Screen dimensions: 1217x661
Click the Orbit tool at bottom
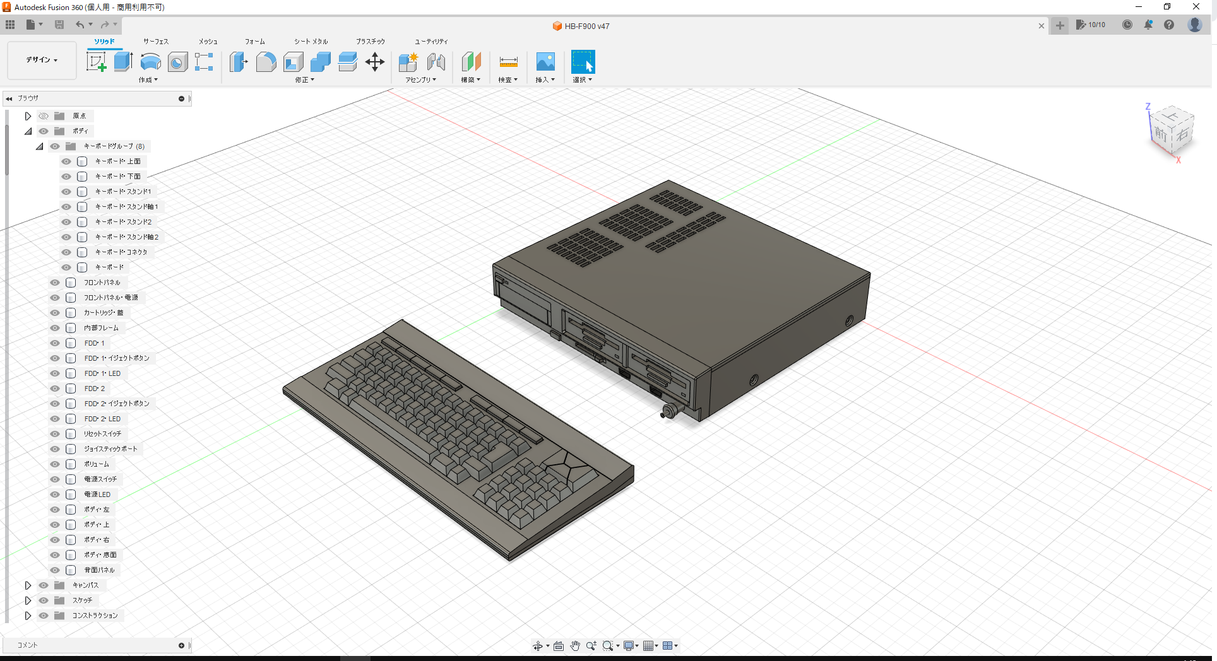click(538, 645)
